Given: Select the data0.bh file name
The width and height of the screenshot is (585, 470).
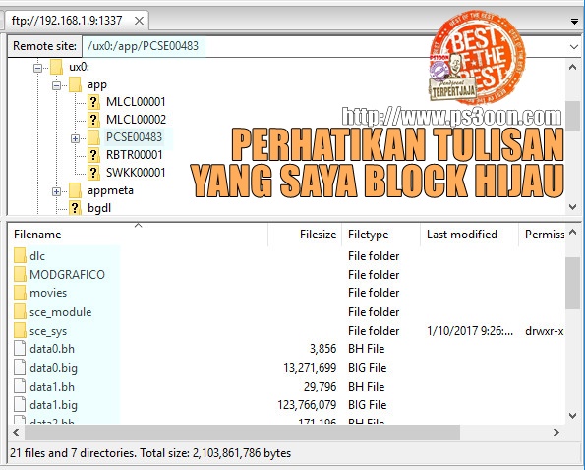Looking at the screenshot, I should 52,349.
